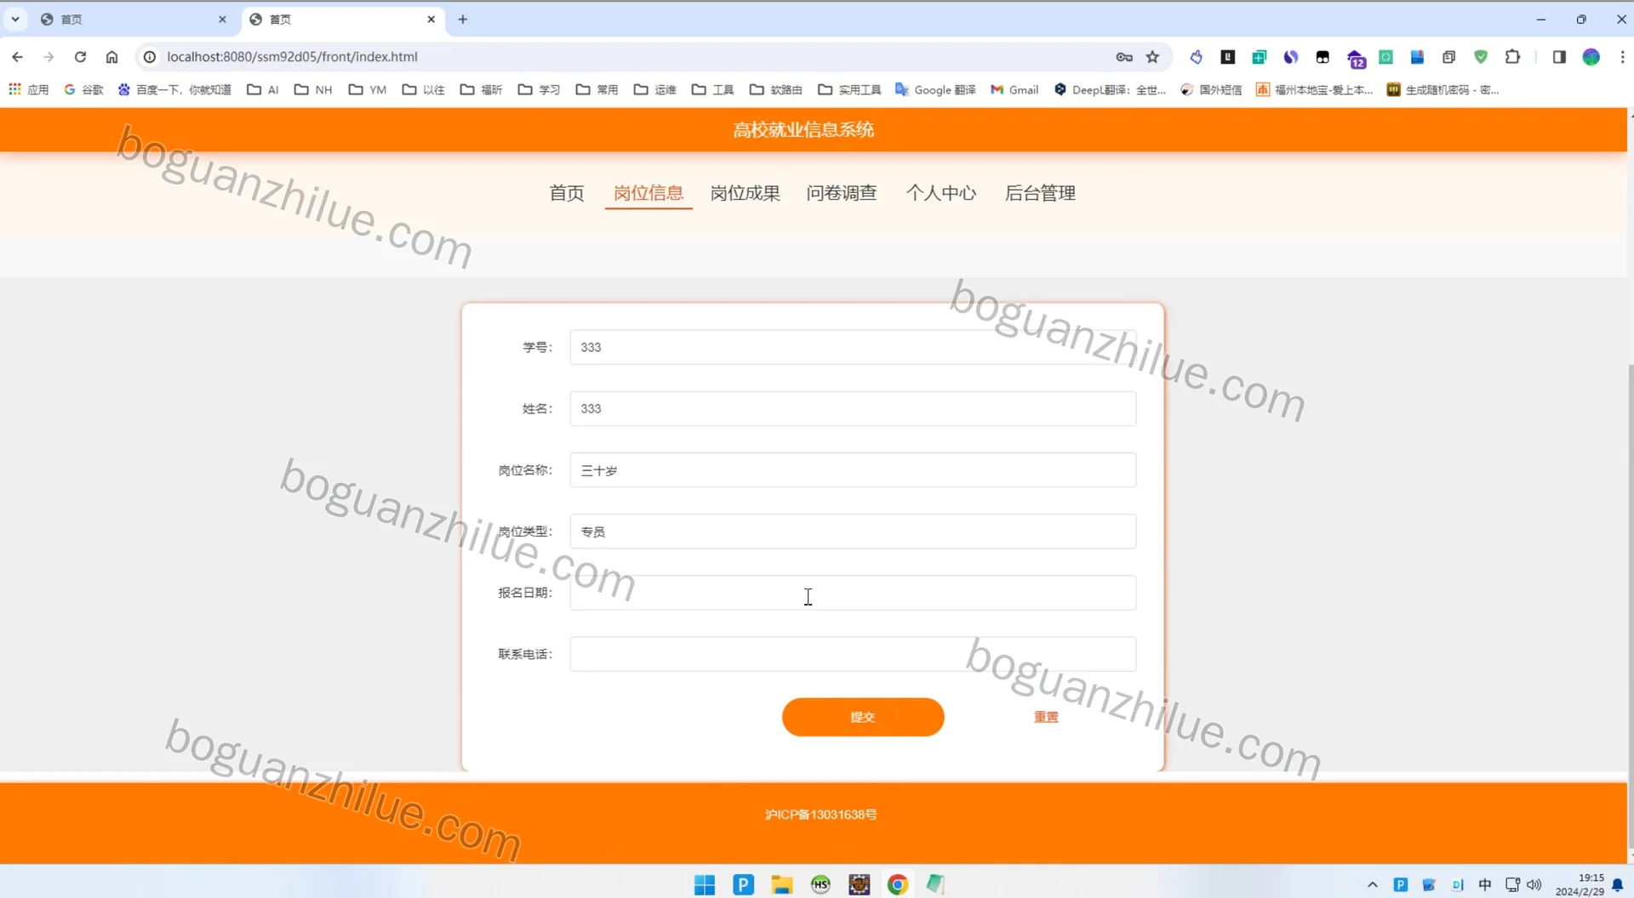This screenshot has width=1634, height=898.
Task: Open the browser home page icon
Action: [x=111, y=57]
